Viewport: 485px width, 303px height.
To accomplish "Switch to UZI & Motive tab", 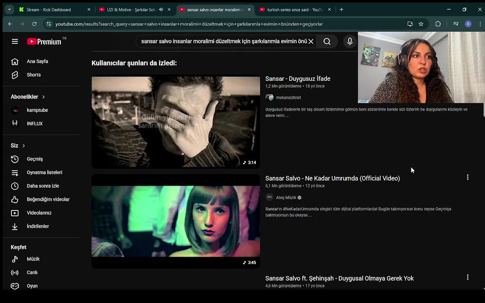I will click(x=131, y=10).
